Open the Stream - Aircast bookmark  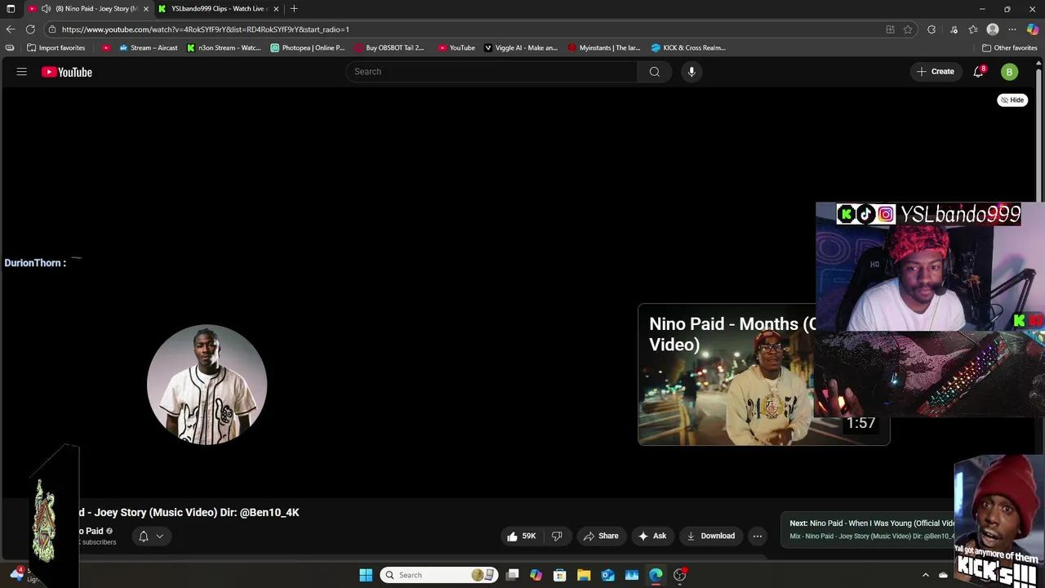(148, 48)
